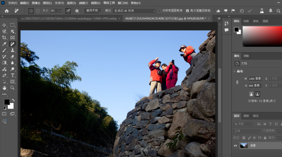Click the 查找干扰 button

click(92, 11)
